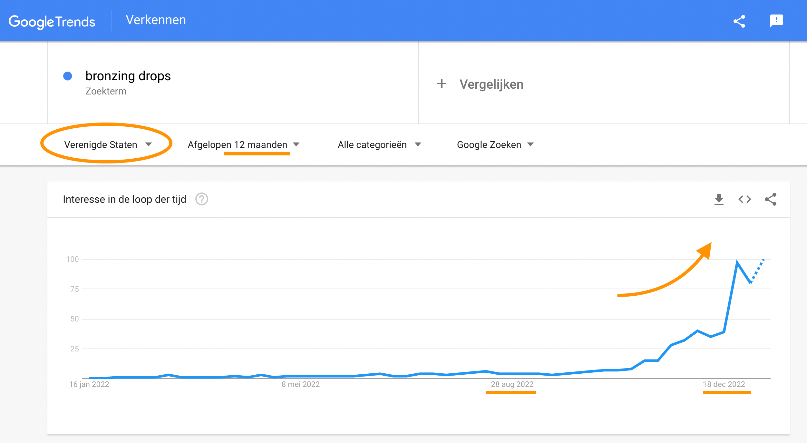Click the peak point of the trend line

click(737, 262)
